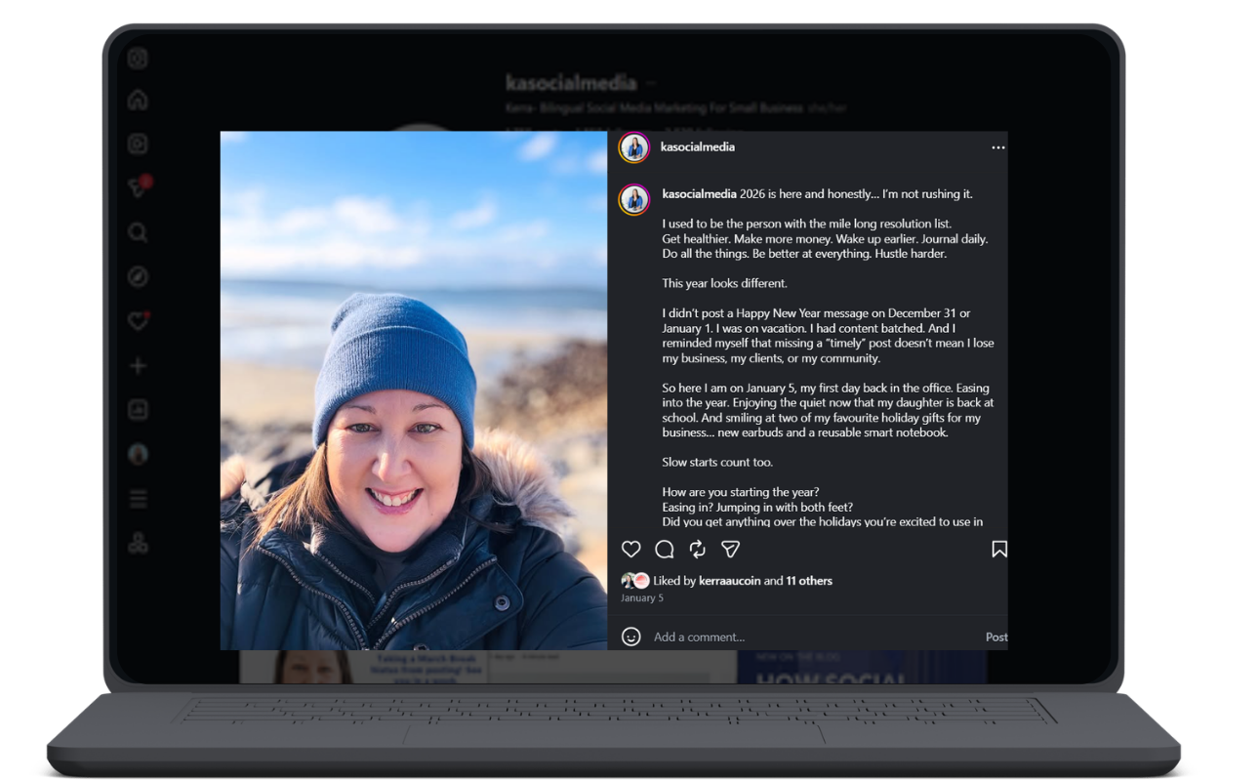Save the post using the bookmark icon
Image resolution: width=1259 pixels, height=781 pixels.
998,550
